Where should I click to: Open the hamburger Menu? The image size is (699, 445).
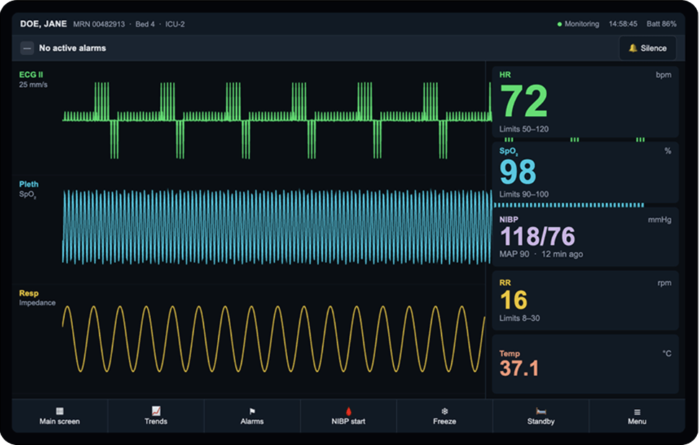click(x=637, y=416)
